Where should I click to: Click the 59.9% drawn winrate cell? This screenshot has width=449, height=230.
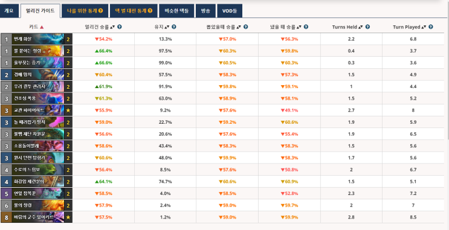[227, 158]
